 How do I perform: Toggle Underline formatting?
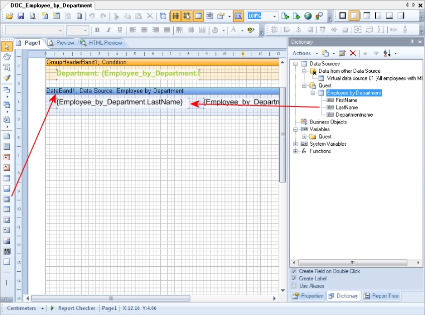pos(120,30)
